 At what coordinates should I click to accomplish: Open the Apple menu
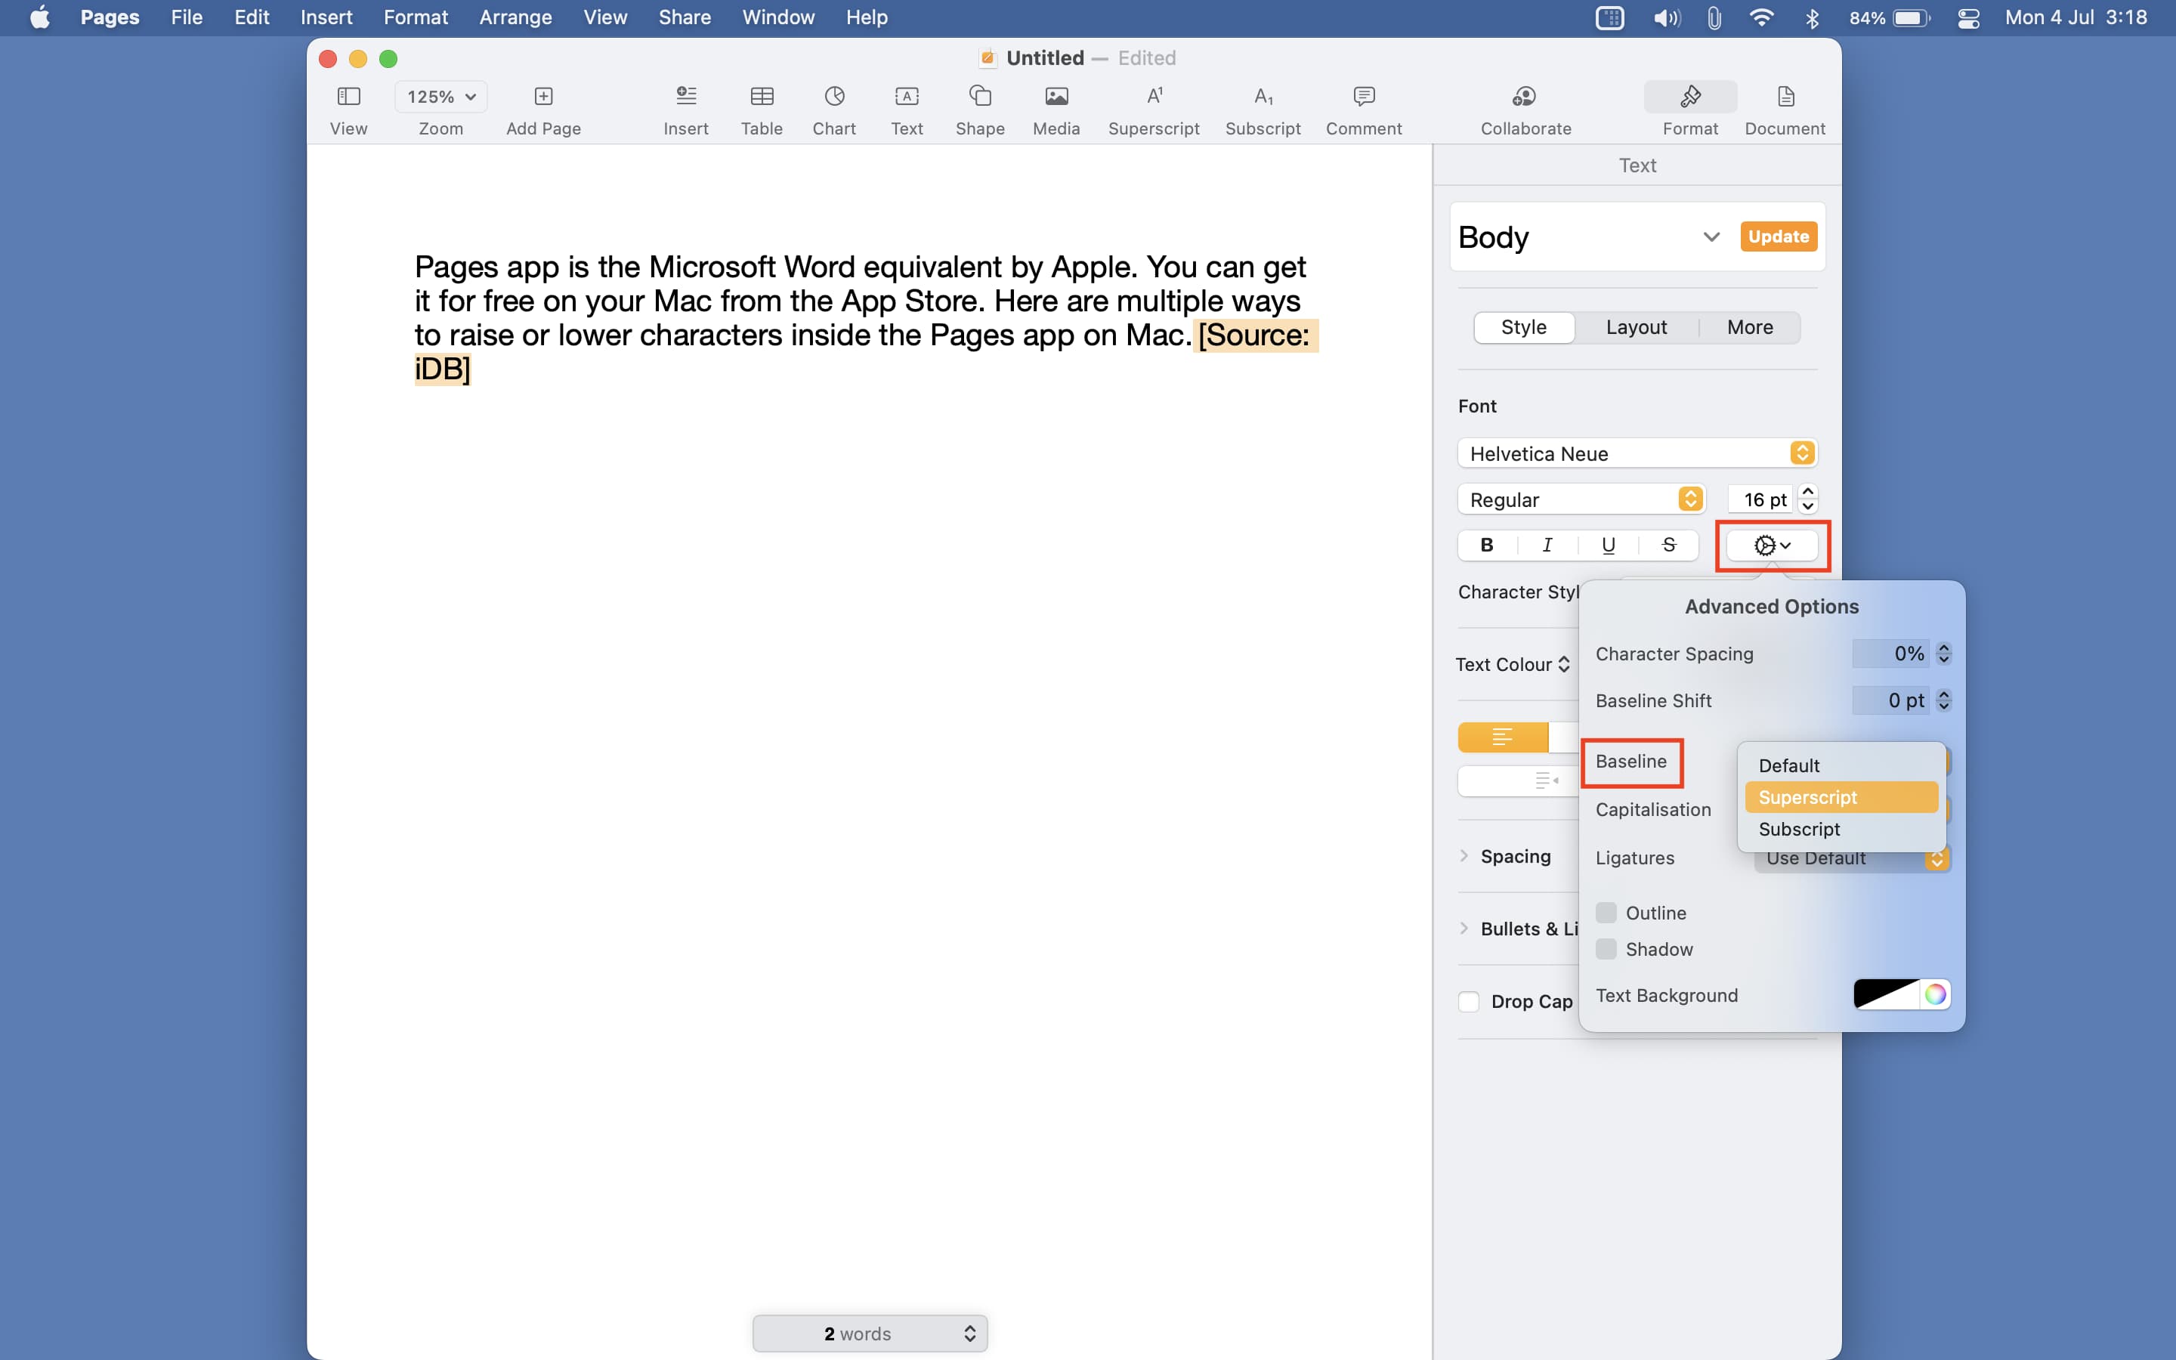pos(39,18)
